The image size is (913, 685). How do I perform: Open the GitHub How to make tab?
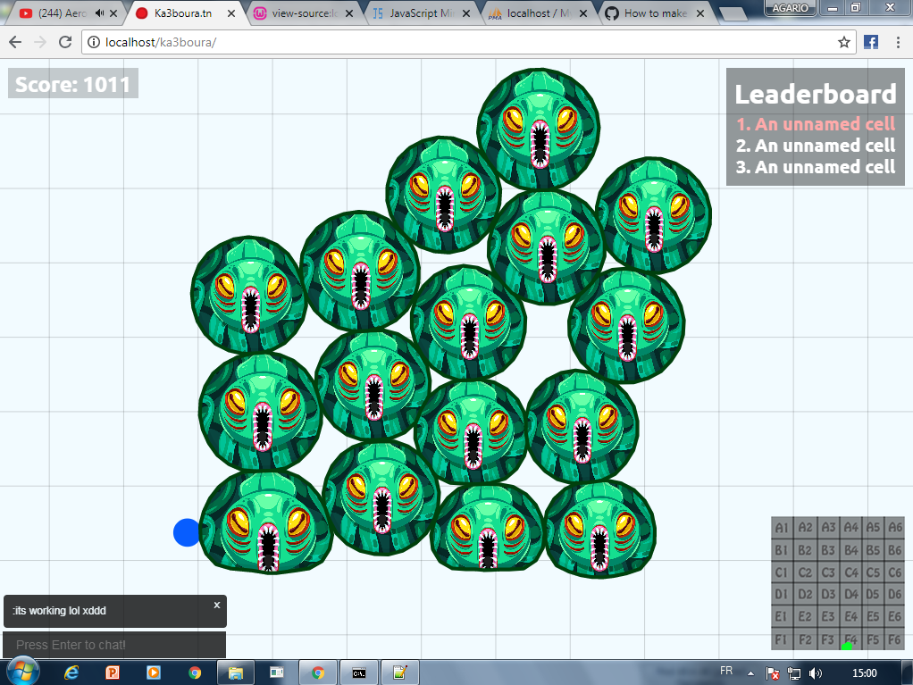[655, 13]
